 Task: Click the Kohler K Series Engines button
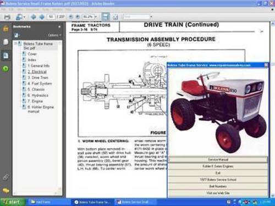click(x=218, y=166)
